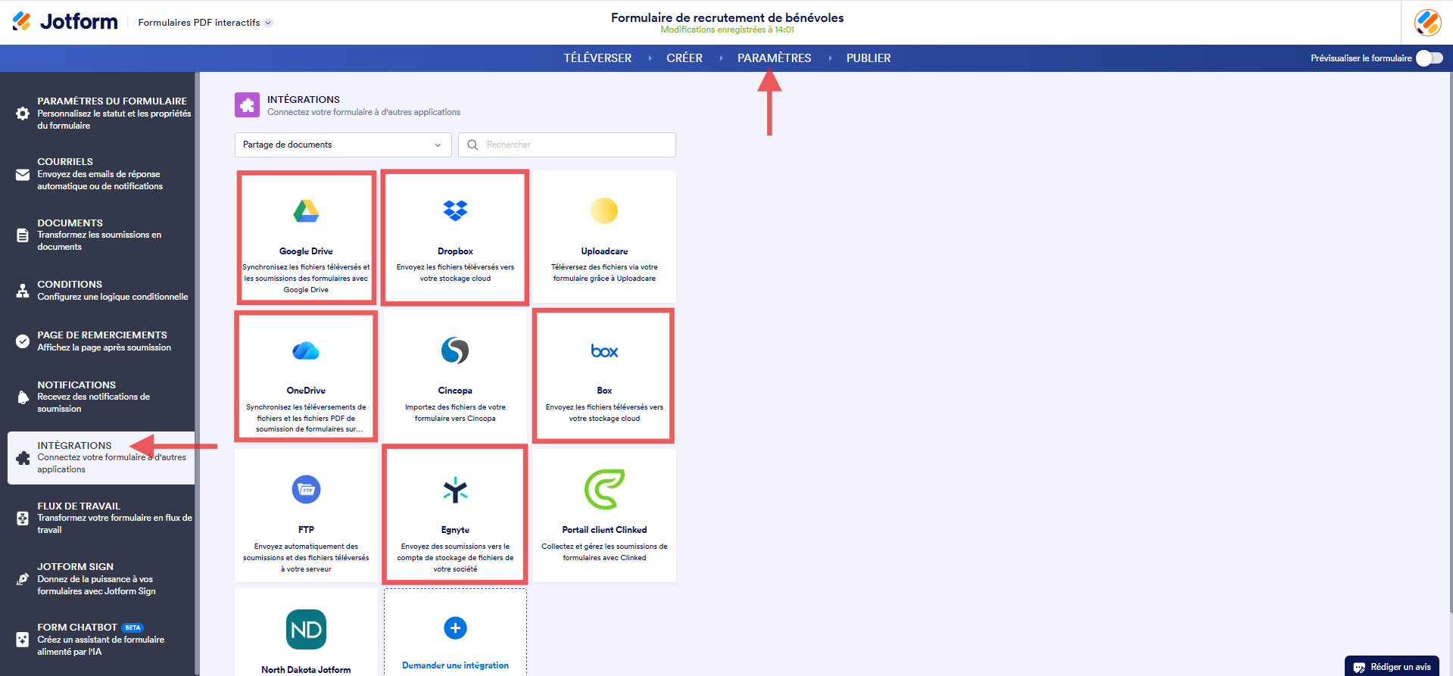Open the NOTIFICATIONS settings section
This screenshot has width=1453, height=676.
101,397
